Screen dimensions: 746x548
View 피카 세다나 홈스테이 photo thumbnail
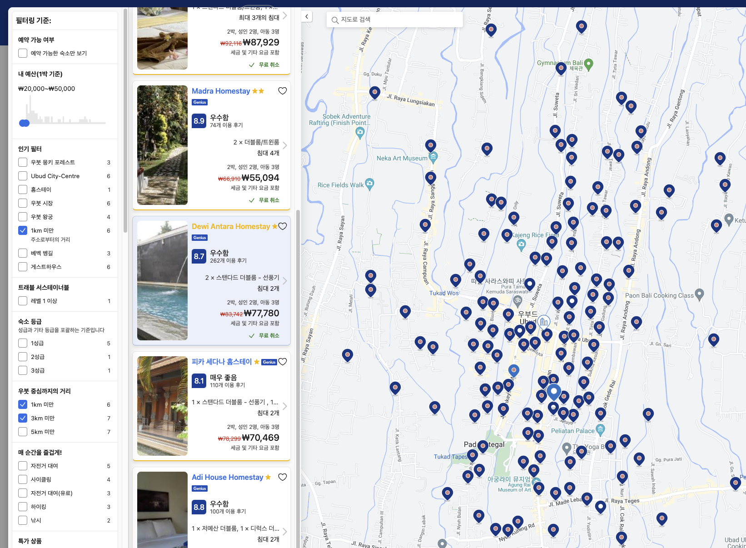point(162,406)
